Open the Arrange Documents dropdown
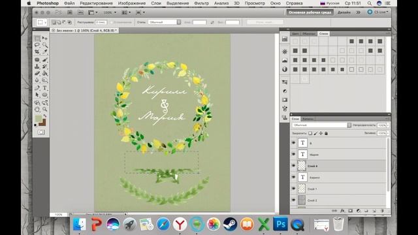 point(126,12)
